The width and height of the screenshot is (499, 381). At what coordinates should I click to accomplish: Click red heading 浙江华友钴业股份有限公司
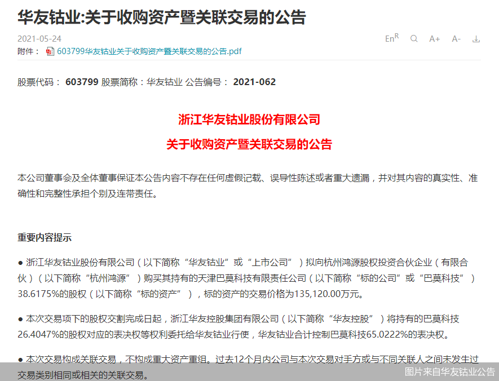tap(249, 119)
